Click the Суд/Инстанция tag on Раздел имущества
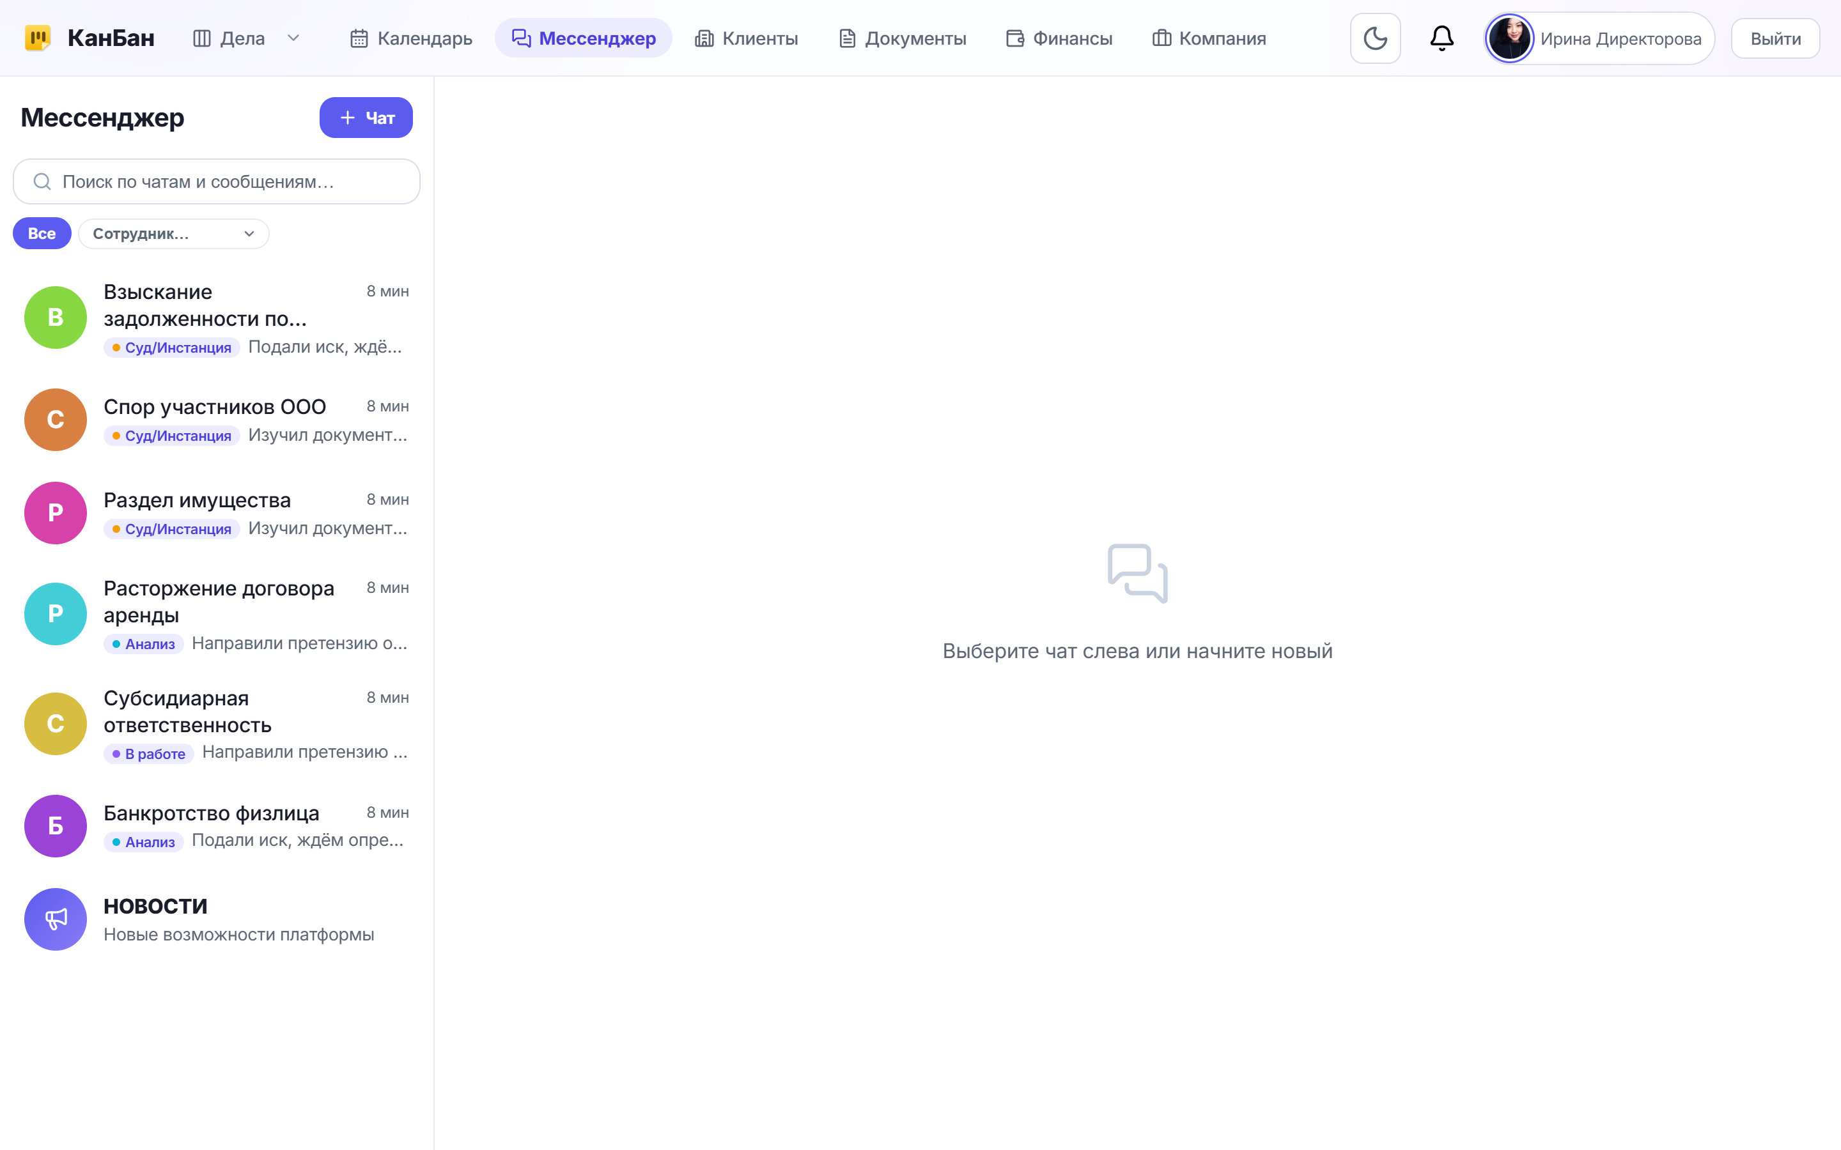The width and height of the screenshot is (1841, 1150). 172,528
